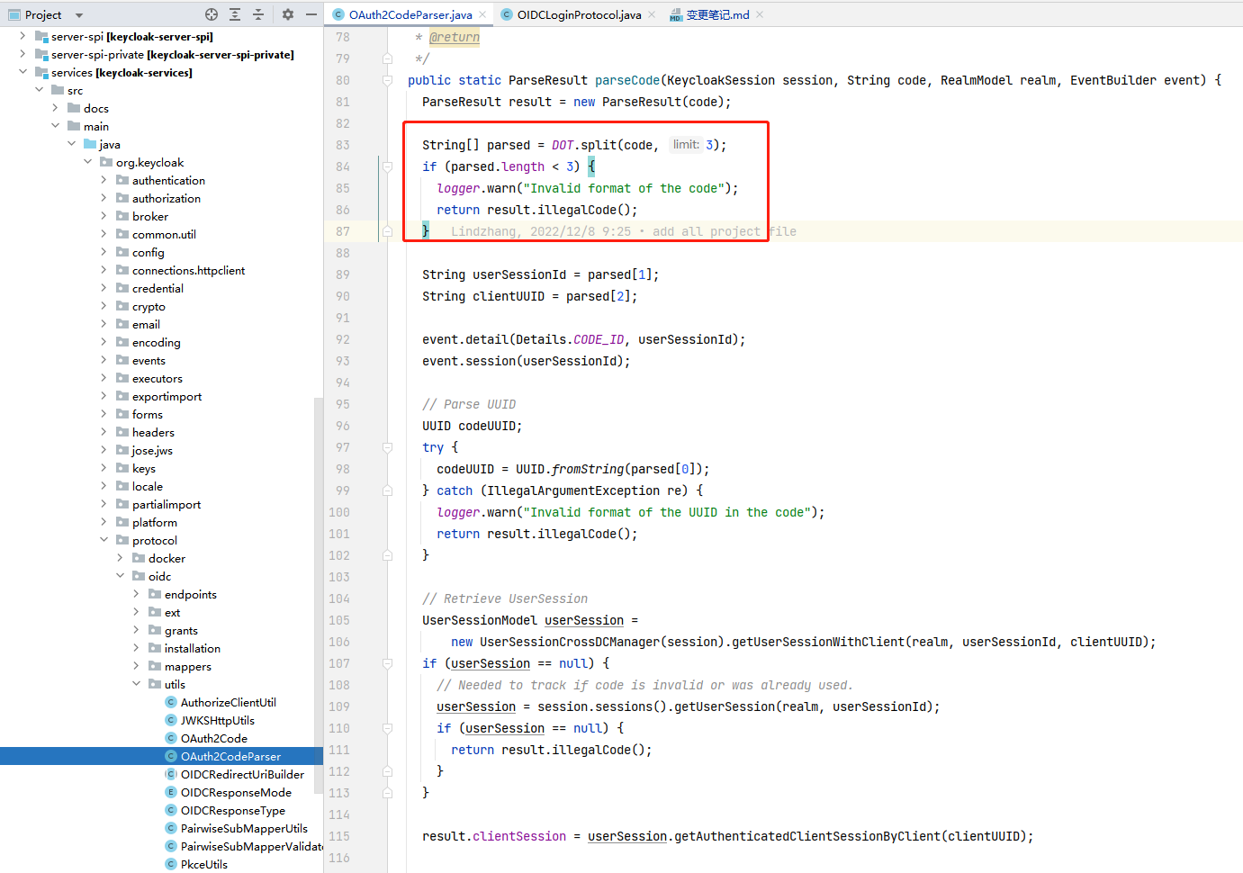Open the Project view dropdown
This screenshot has height=873, width=1243.
79,15
